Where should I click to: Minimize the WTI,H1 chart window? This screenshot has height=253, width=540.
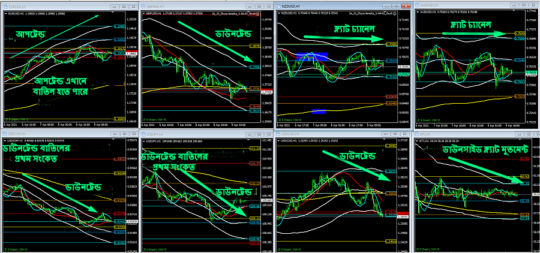click(520, 134)
